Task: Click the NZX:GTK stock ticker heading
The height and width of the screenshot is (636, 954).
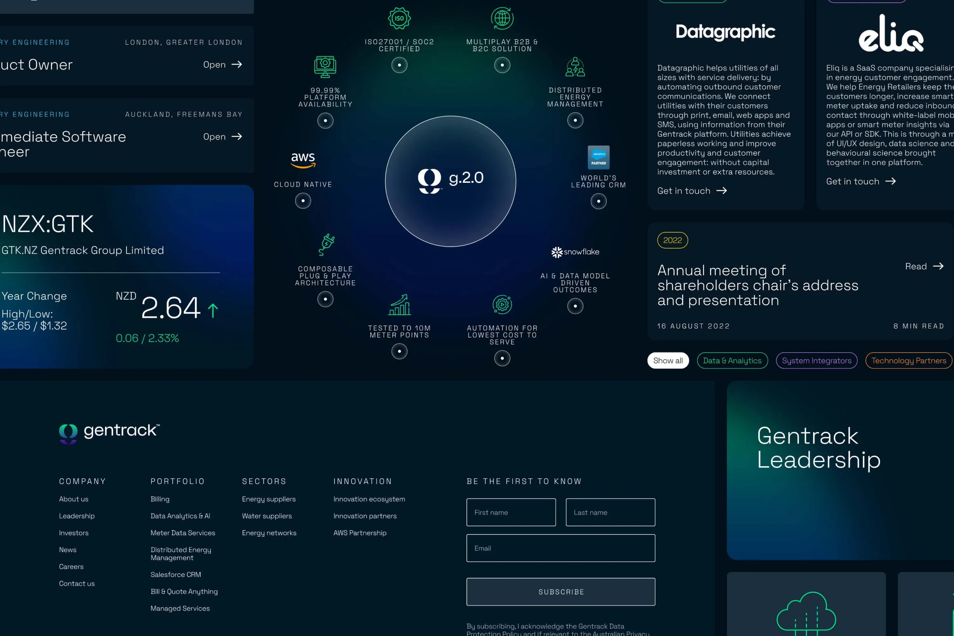Action: coord(47,224)
